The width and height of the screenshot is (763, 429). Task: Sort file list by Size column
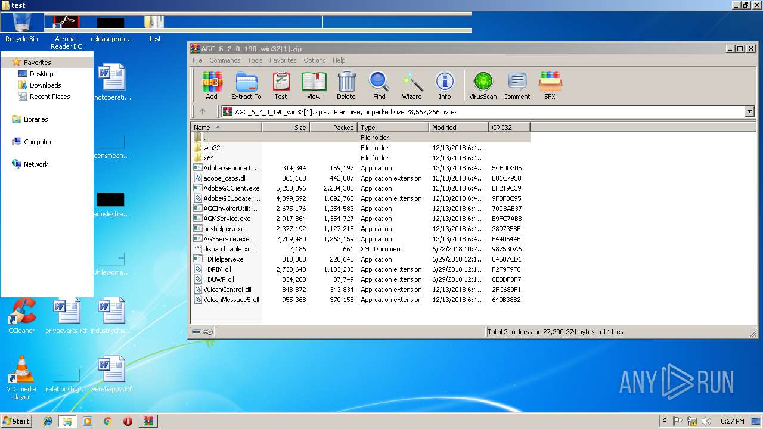point(286,128)
